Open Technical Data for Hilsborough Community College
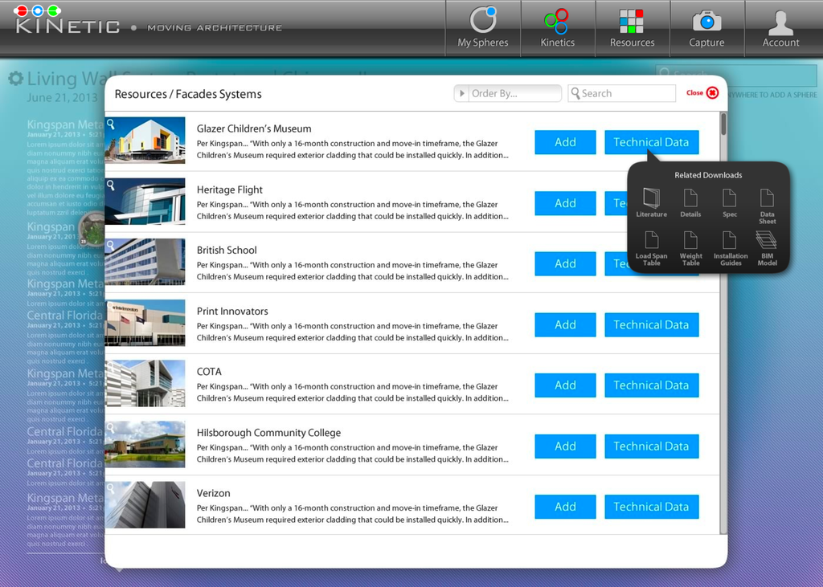823x587 pixels. tap(651, 446)
